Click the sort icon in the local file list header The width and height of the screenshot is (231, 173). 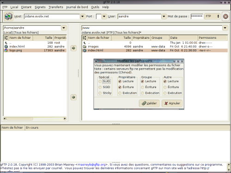click(x=6, y=38)
